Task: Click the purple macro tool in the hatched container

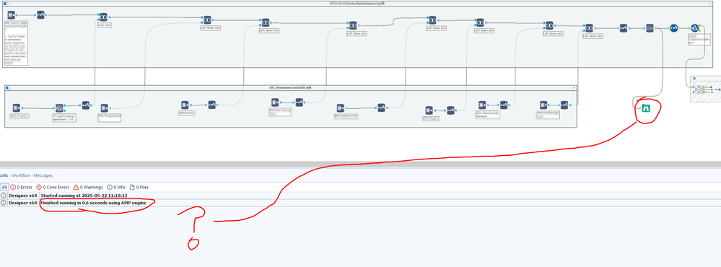Action: point(699,89)
